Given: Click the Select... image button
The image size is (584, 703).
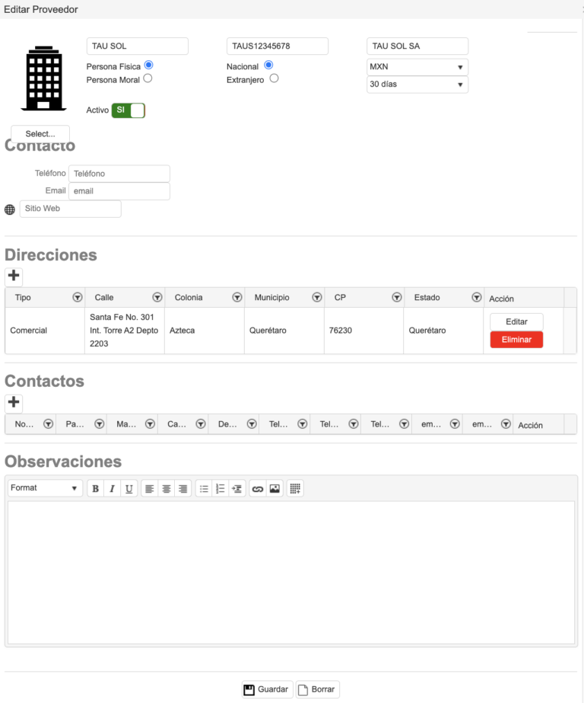Looking at the screenshot, I should click(x=40, y=133).
